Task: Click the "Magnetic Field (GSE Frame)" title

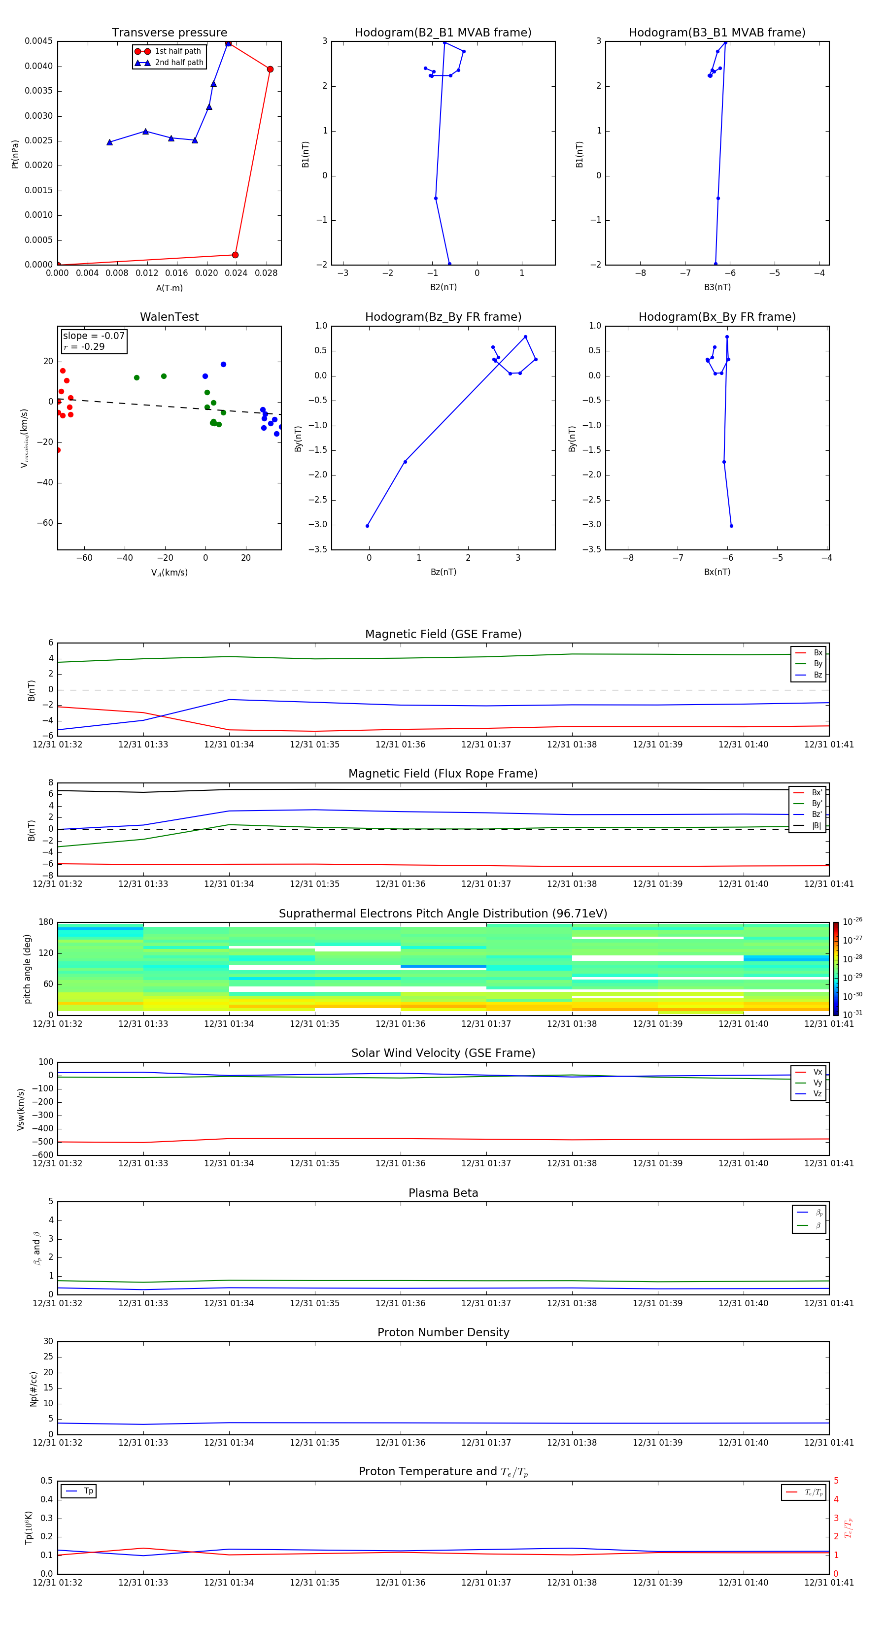Action: (443, 634)
